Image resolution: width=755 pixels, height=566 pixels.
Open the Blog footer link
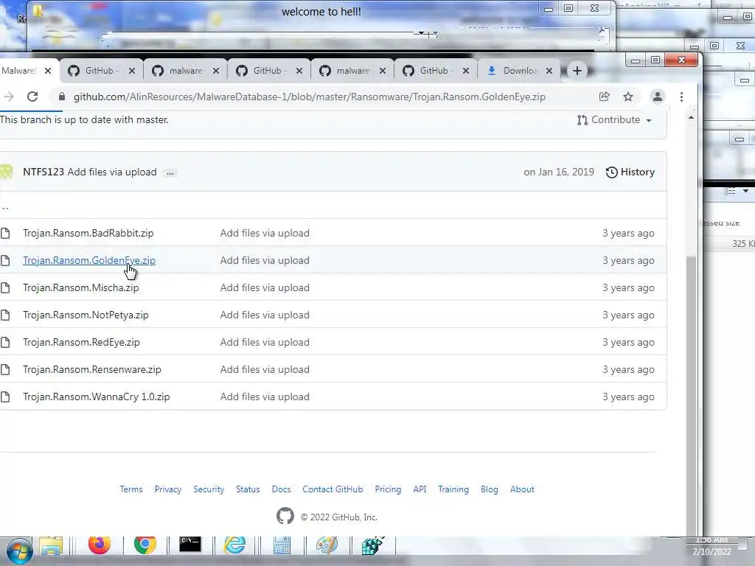(490, 489)
